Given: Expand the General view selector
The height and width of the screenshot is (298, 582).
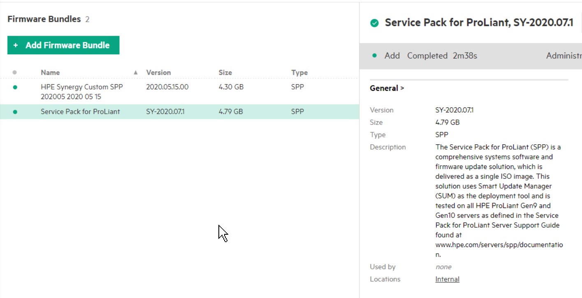Looking at the screenshot, I should point(387,88).
